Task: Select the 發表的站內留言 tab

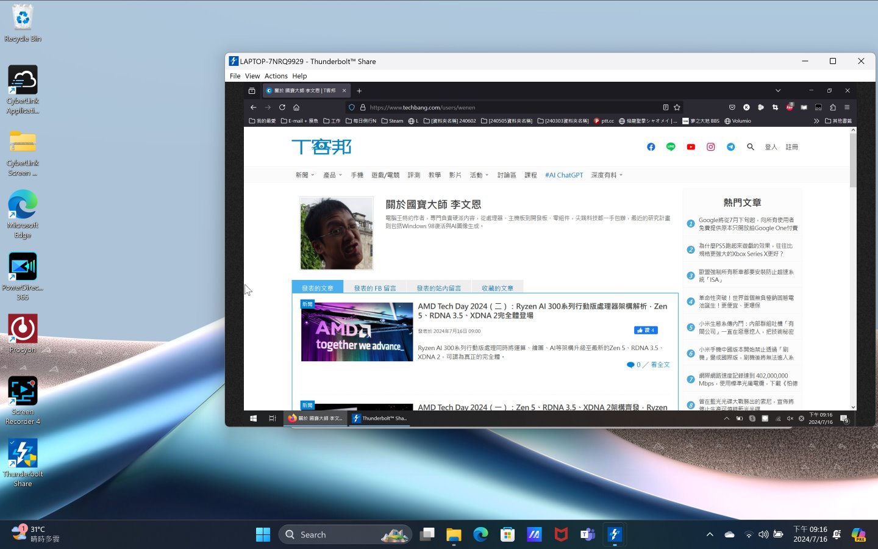Action: click(439, 288)
